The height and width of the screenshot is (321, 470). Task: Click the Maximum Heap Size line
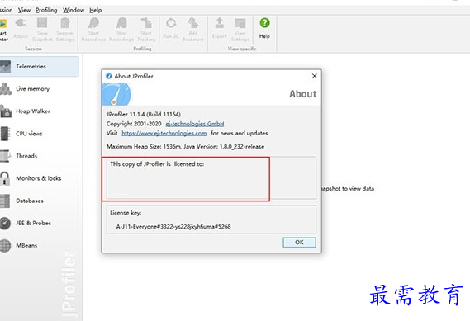186,146
